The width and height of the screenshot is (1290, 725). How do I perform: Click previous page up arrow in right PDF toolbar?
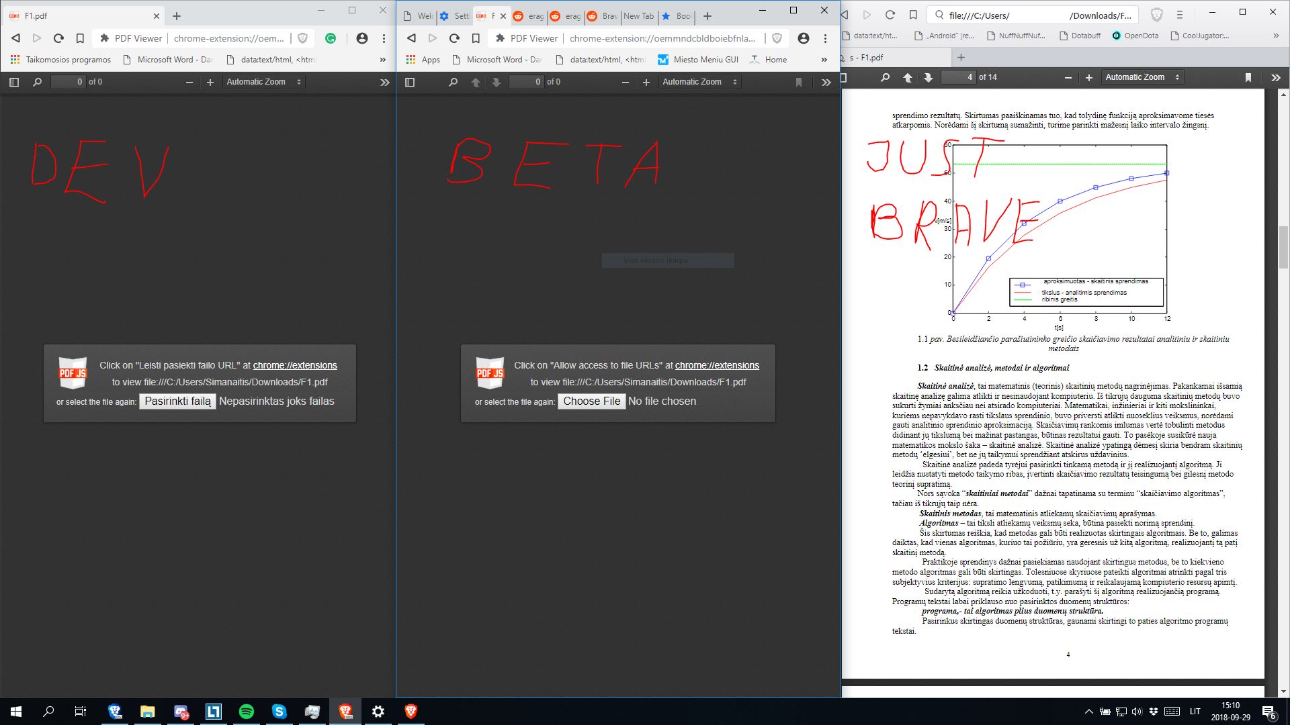tap(908, 78)
